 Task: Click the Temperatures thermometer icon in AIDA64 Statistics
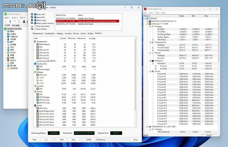click(35, 41)
